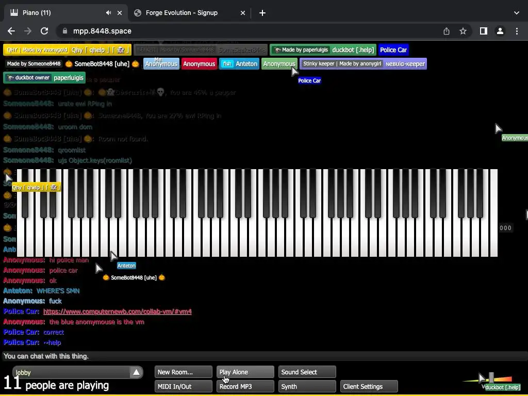The height and width of the screenshot is (396, 528).
Task: Click the New Room... button
Action: (x=184, y=372)
